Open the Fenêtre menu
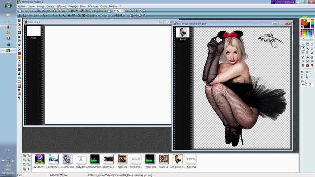The image size is (315, 177). point(113,6)
